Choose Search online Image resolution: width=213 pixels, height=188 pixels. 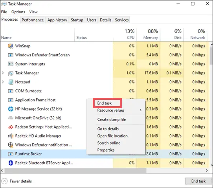[x=116, y=143]
